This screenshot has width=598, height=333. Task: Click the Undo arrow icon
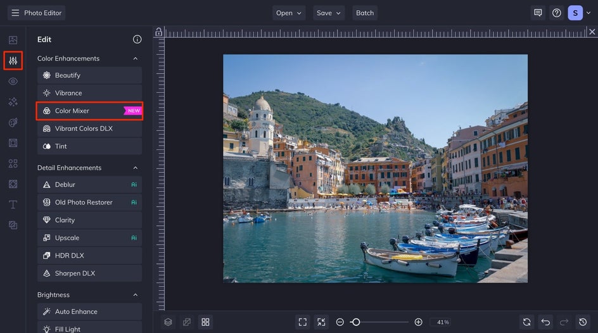point(545,322)
